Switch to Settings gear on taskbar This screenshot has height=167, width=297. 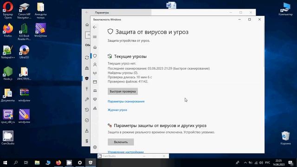[80, 163]
